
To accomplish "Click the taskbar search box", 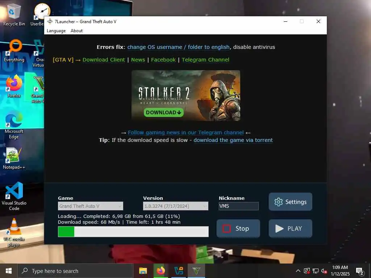I will 75,271.
